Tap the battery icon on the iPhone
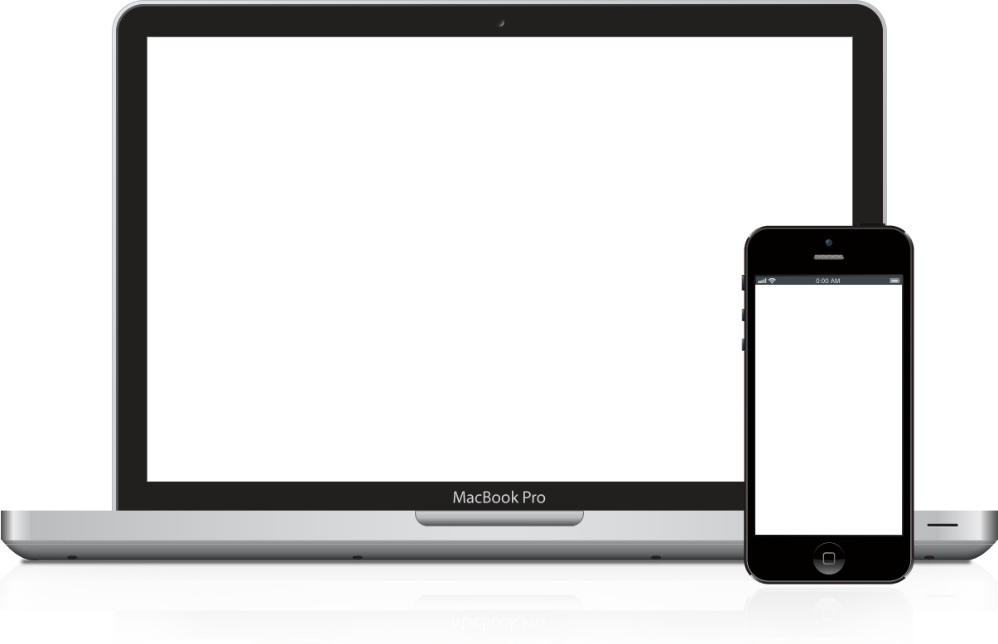998x644 pixels. 894,281
